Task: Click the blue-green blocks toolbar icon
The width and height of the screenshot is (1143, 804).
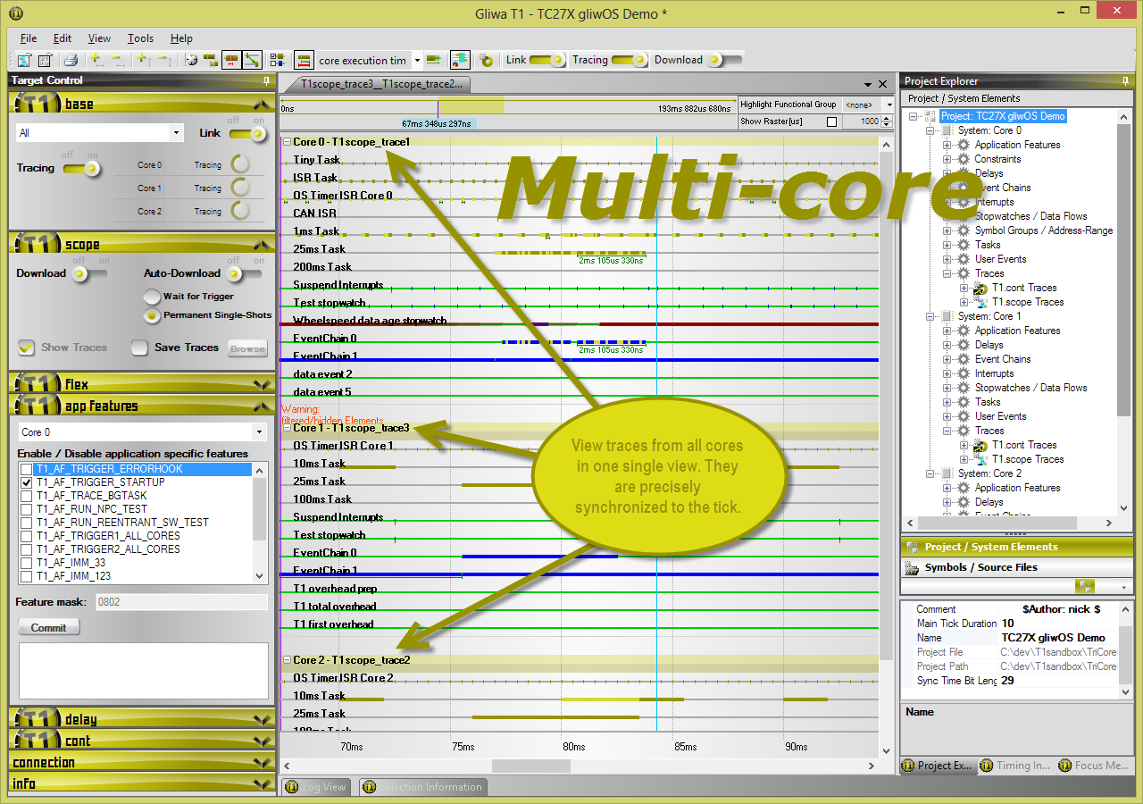Action: (x=278, y=61)
